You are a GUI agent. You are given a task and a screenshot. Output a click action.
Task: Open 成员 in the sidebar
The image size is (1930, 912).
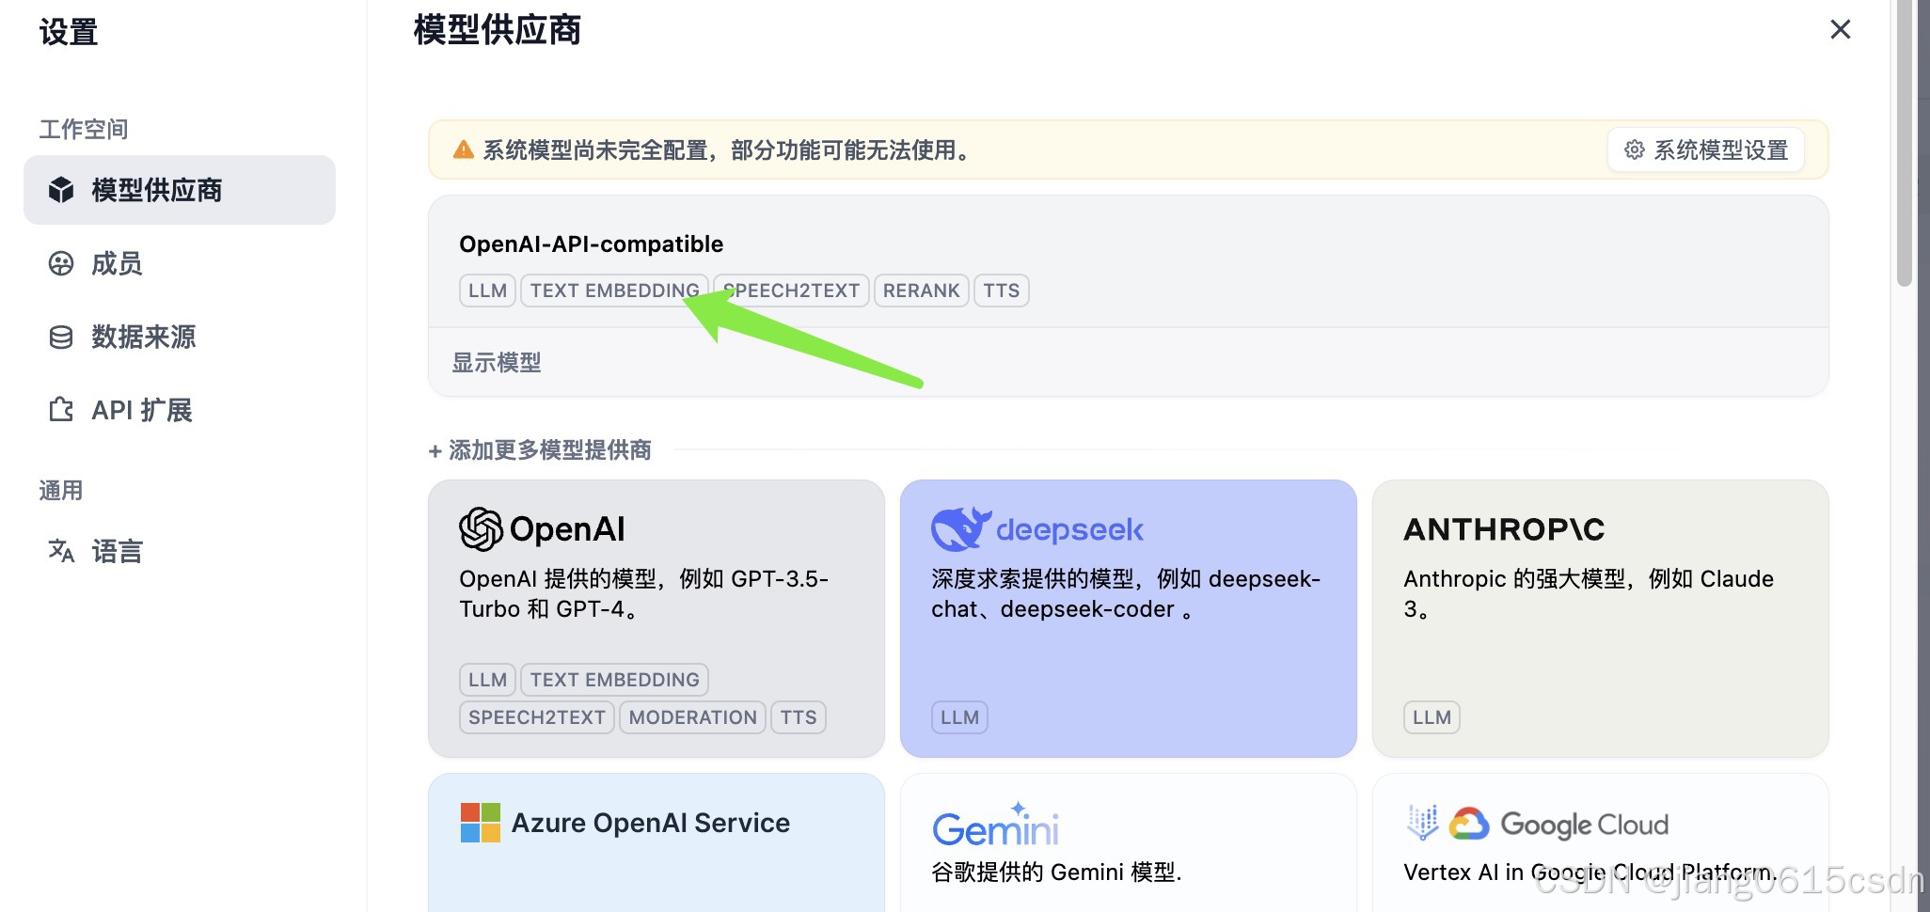pos(180,263)
